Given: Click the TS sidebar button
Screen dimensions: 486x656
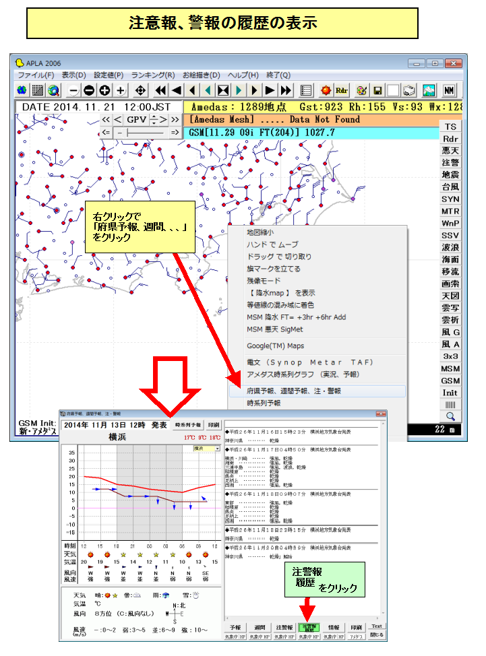Looking at the screenshot, I should click(450, 127).
